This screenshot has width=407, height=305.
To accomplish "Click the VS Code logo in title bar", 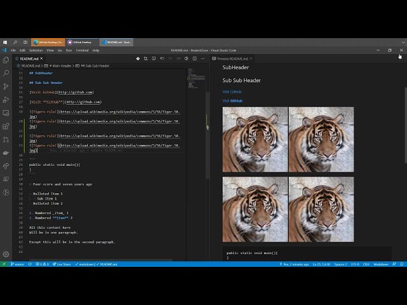I will pos(4,50).
